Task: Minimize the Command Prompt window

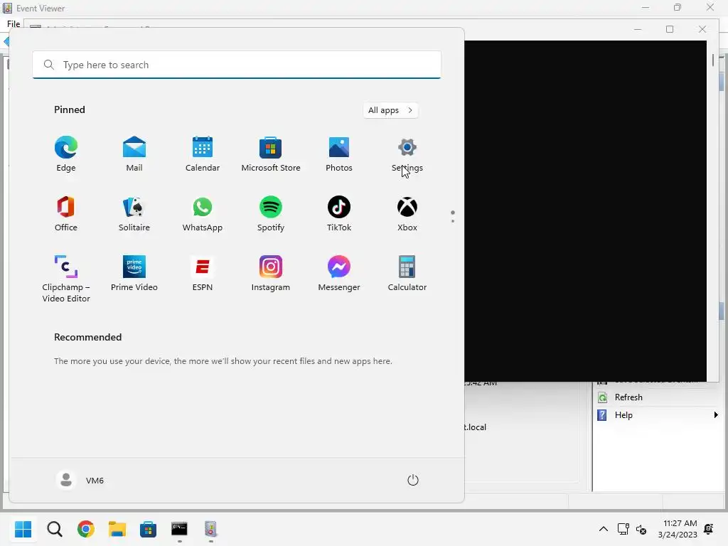Action: 638,29
